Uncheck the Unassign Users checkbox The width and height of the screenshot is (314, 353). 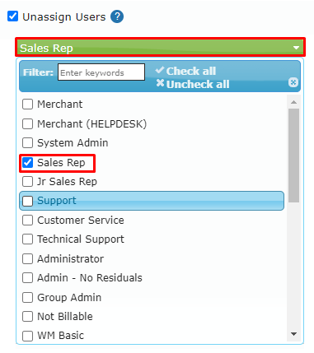pos(13,16)
